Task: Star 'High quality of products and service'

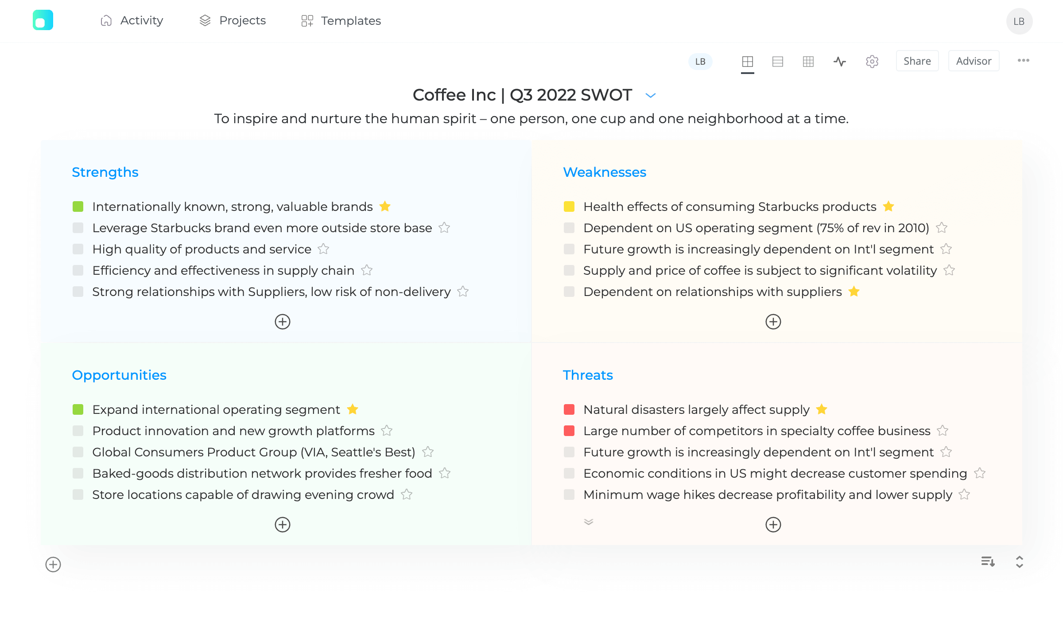Action: [324, 249]
